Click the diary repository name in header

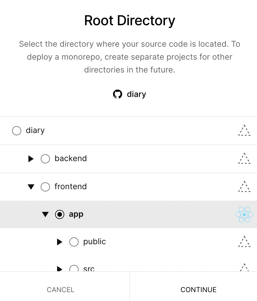[137, 94]
